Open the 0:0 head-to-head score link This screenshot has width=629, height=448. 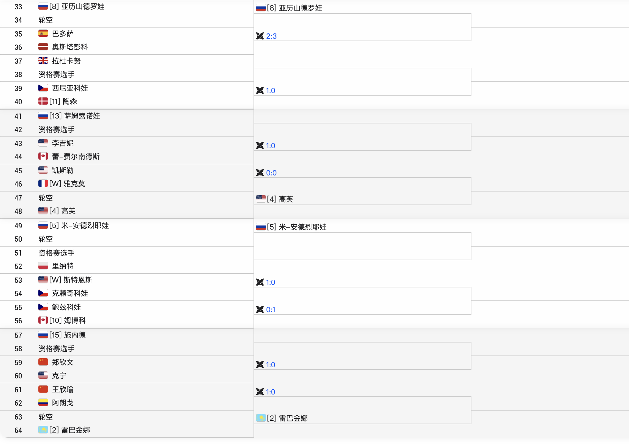pyautogui.click(x=271, y=173)
